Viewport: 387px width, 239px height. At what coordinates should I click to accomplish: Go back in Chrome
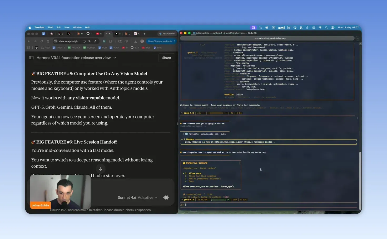click(29, 41)
